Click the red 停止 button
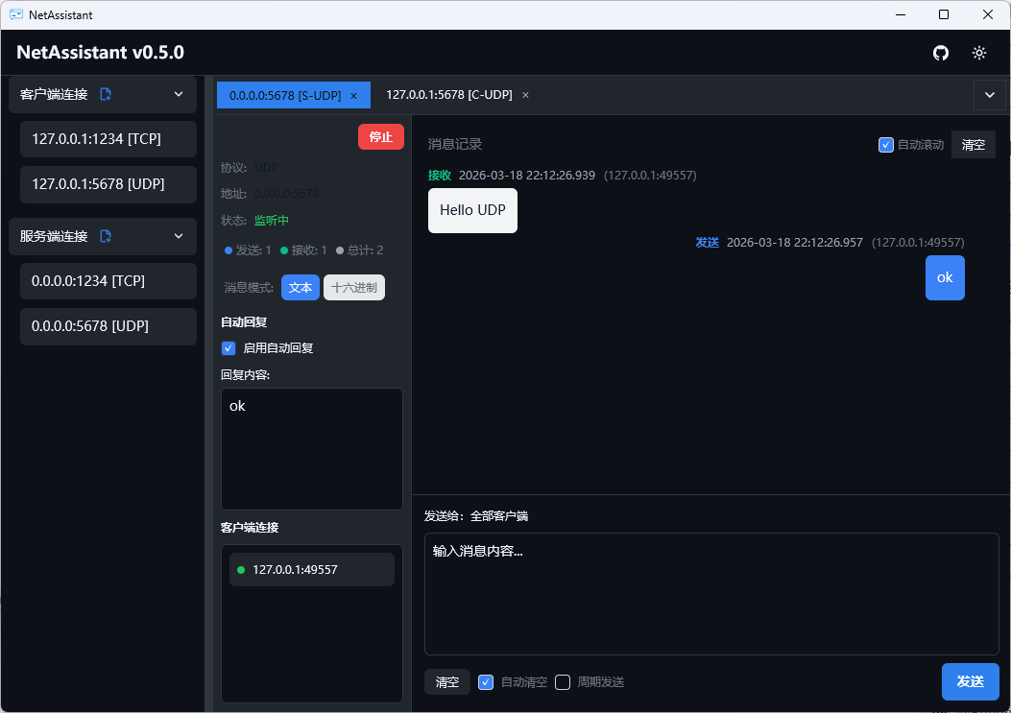The height and width of the screenshot is (713, 1011). (380, 136)
